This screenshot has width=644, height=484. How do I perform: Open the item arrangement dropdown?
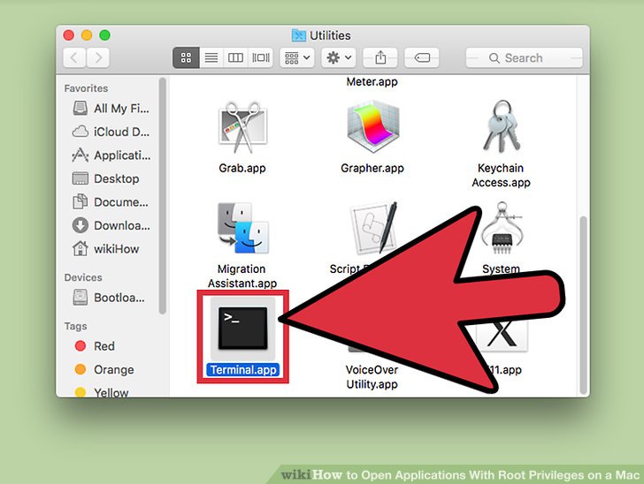pos(297,57)
